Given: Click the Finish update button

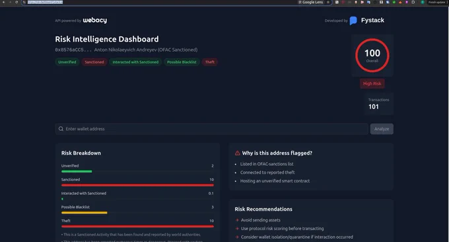Looking at the screenshot, I should click(436, 2).
